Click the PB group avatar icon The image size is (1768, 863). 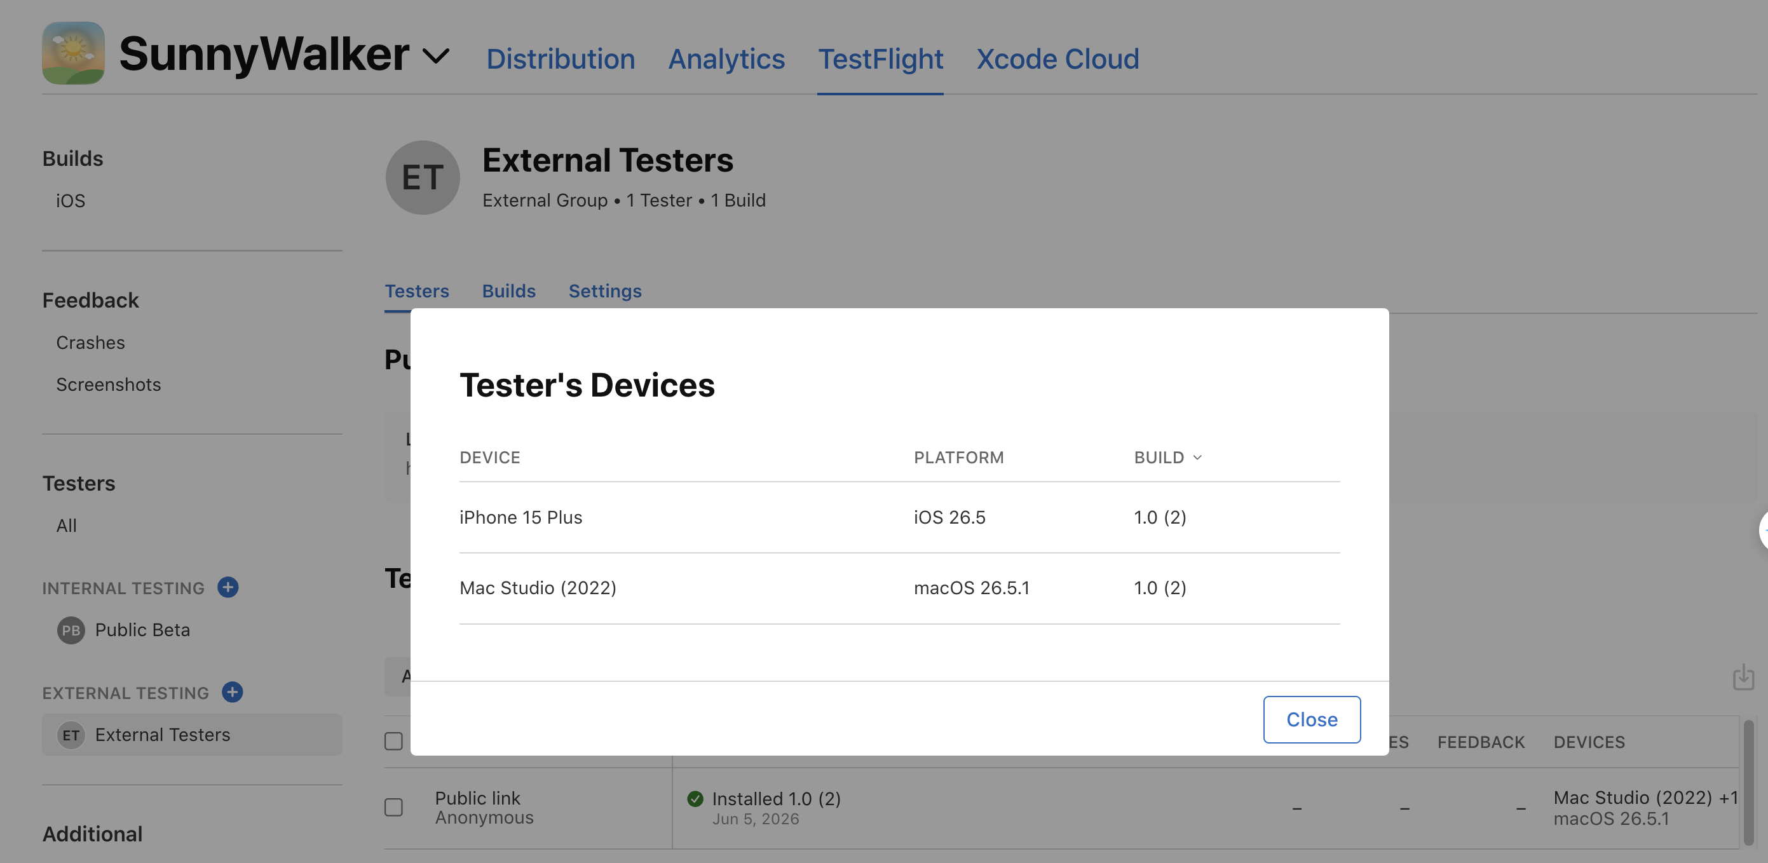click(71, 630)
